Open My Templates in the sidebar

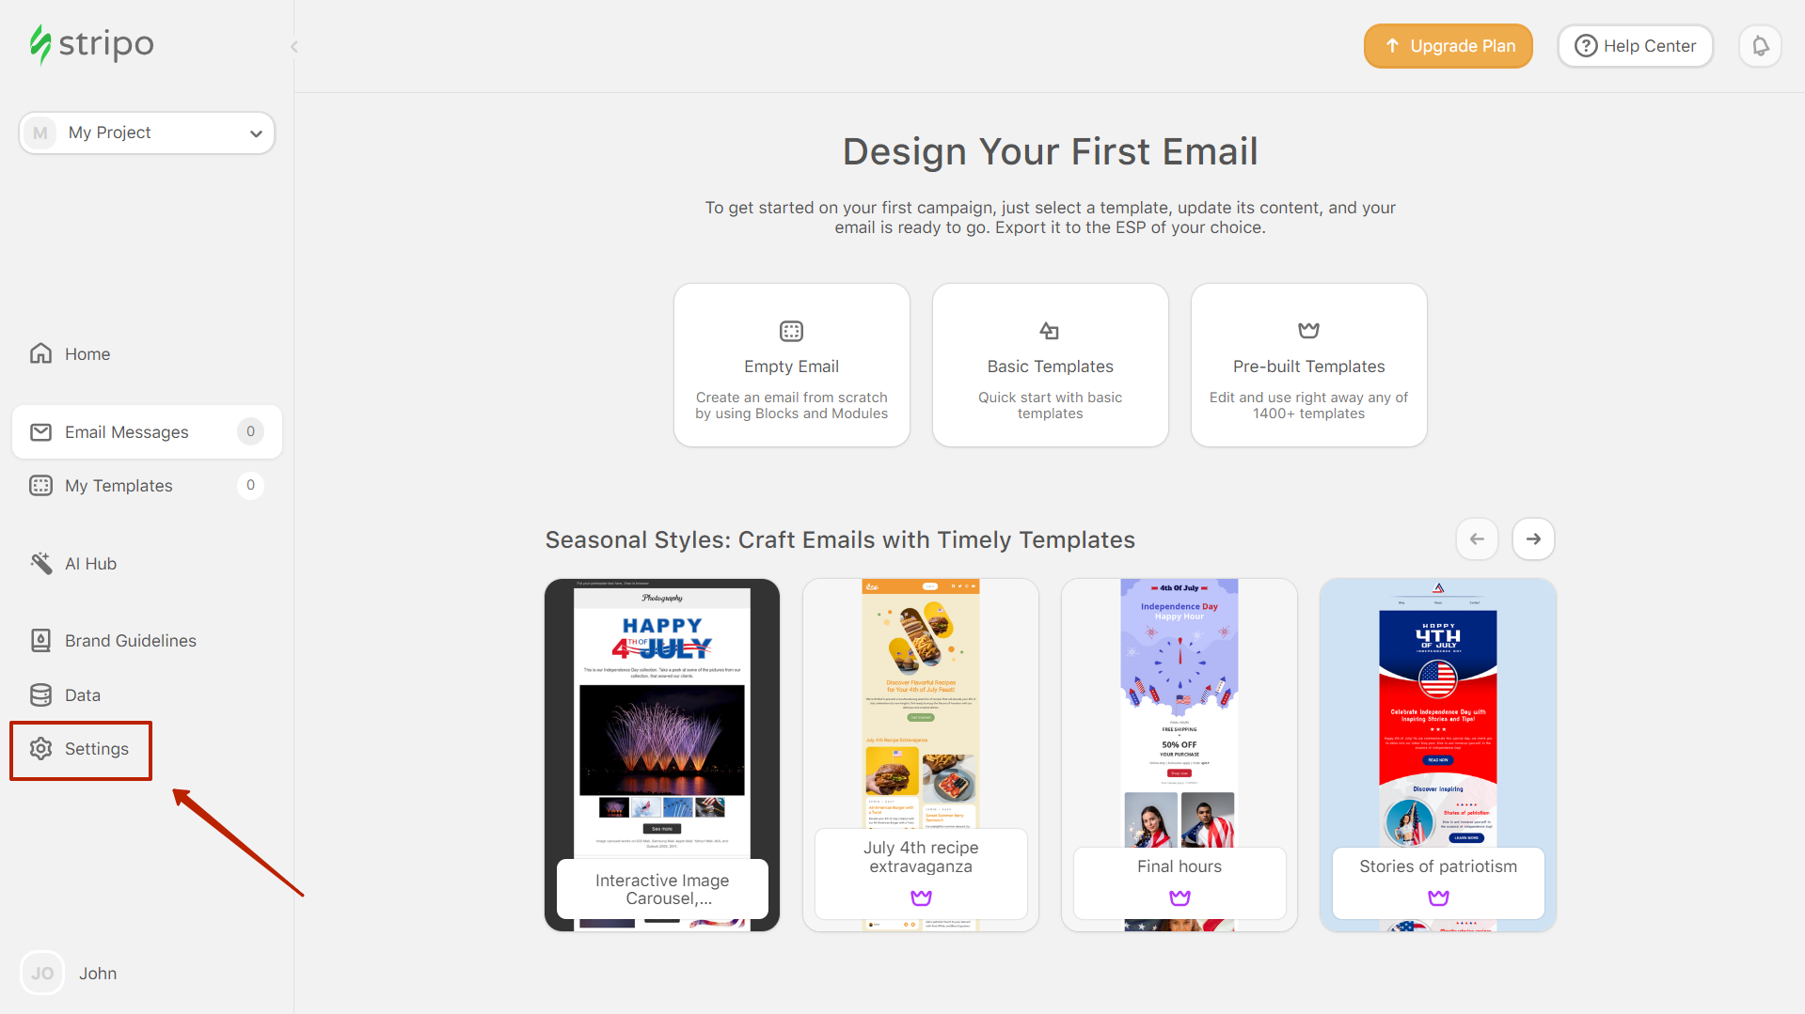pyautogui.click(x=147, y=485)
